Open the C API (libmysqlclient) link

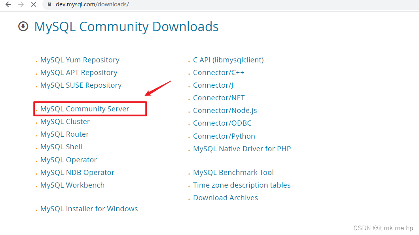pyautogui.click(x=228, y=60)
